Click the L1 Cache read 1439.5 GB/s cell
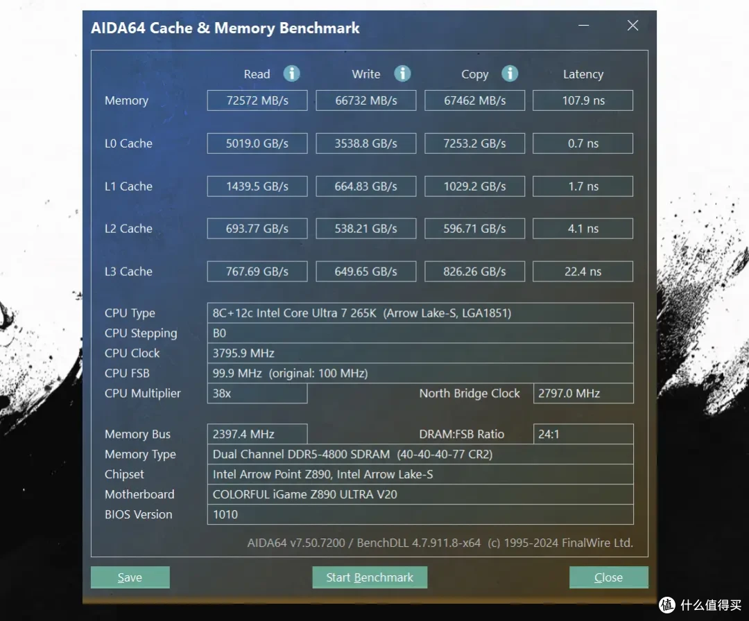This screenshot has width=749, height=621. (x=257, y=186)
